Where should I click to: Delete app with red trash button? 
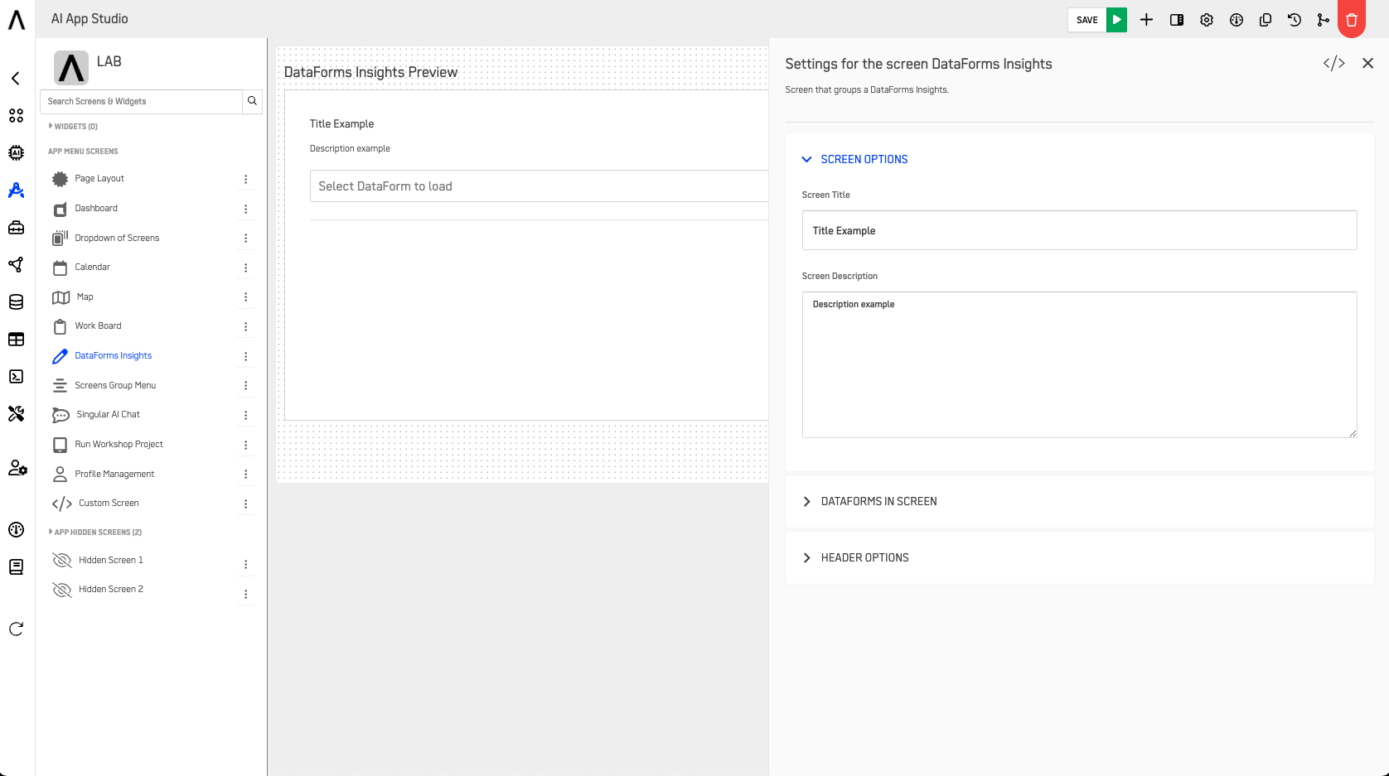(x=1352, y=19)
